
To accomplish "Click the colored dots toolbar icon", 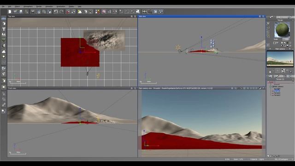I will [x=97, y=12].
